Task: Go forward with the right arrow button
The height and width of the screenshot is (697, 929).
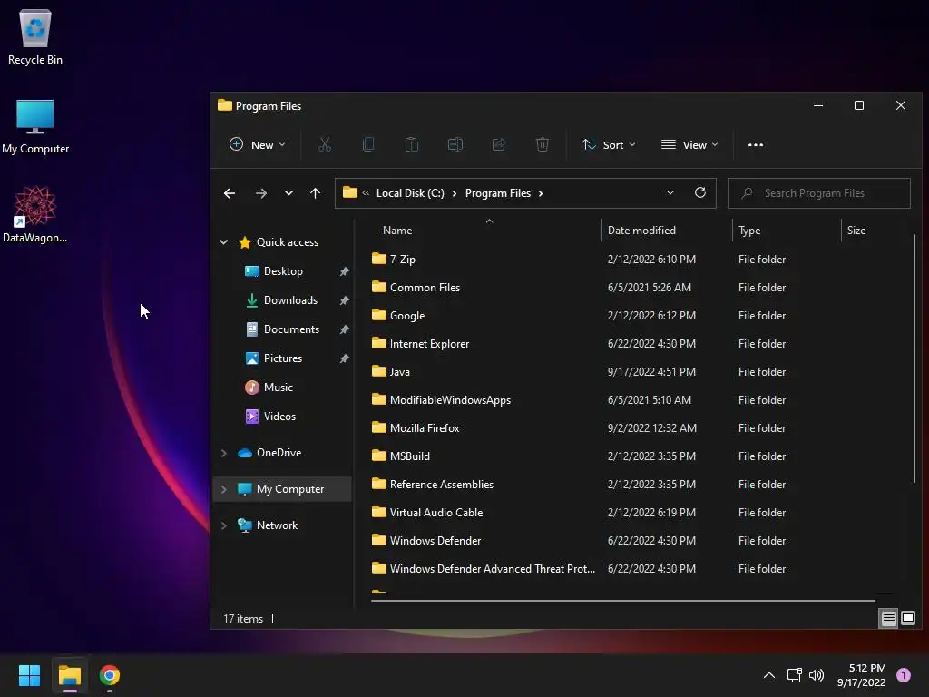Action: (260, 193)
